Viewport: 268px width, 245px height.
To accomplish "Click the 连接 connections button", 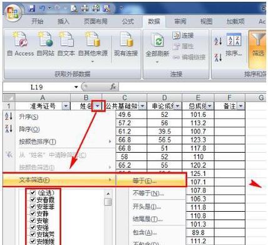I will coord(183,35).
